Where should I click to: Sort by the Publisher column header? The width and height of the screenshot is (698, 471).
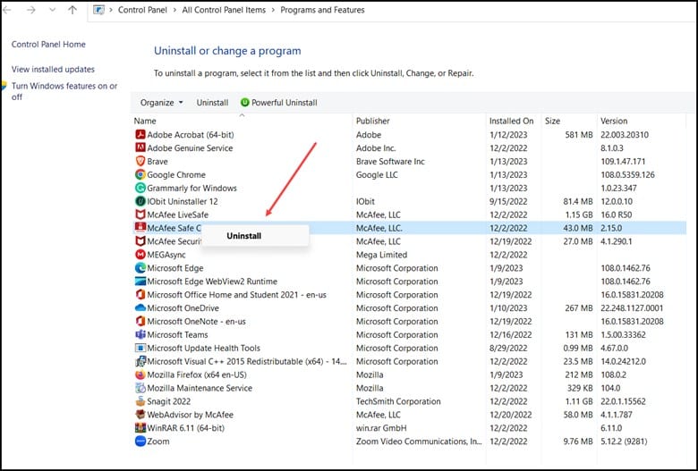(x=372, y=121)
